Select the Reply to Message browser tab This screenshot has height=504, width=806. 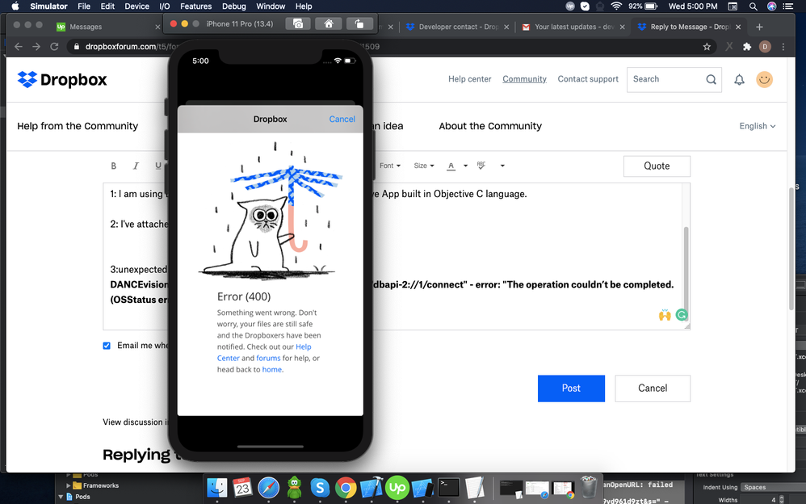coord(689,27)
